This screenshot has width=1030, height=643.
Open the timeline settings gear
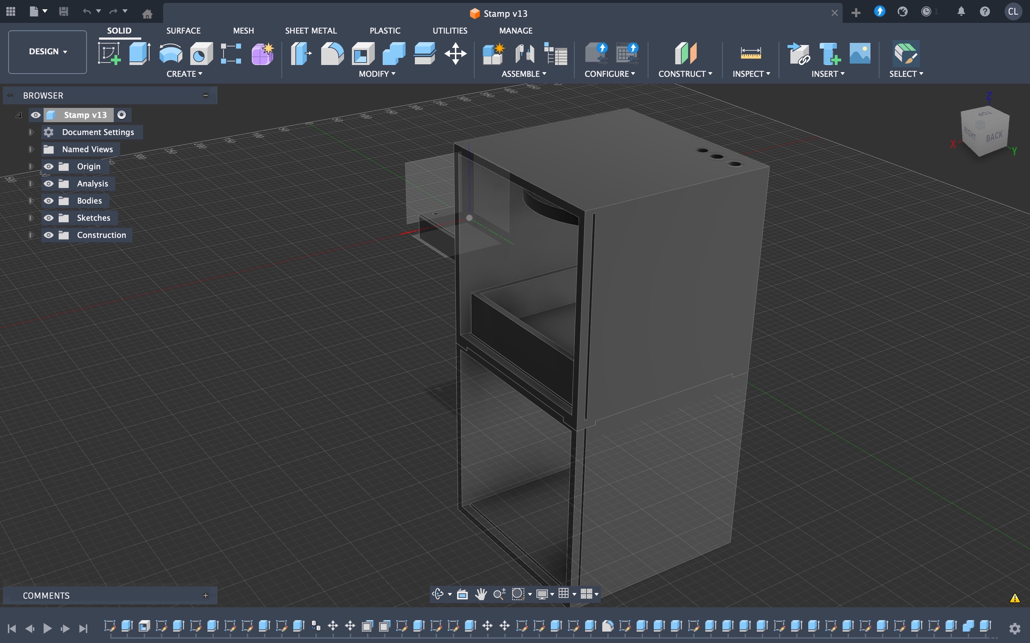[x=1015, y=628]
